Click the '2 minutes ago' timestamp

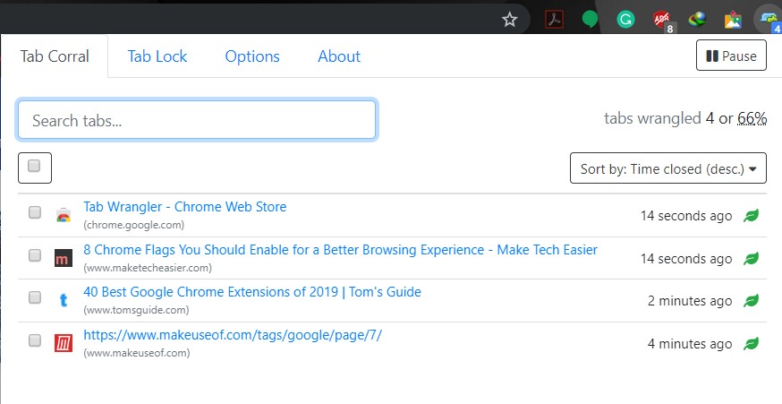click(x=690, y=301)
